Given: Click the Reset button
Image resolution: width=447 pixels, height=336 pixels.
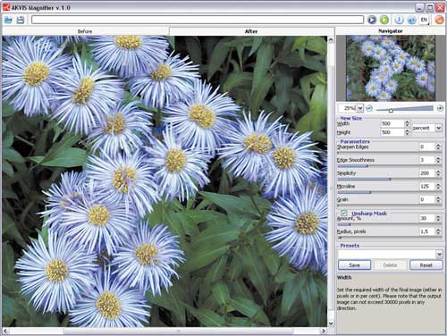Looking at the screenshot, I should pos(426,265).
